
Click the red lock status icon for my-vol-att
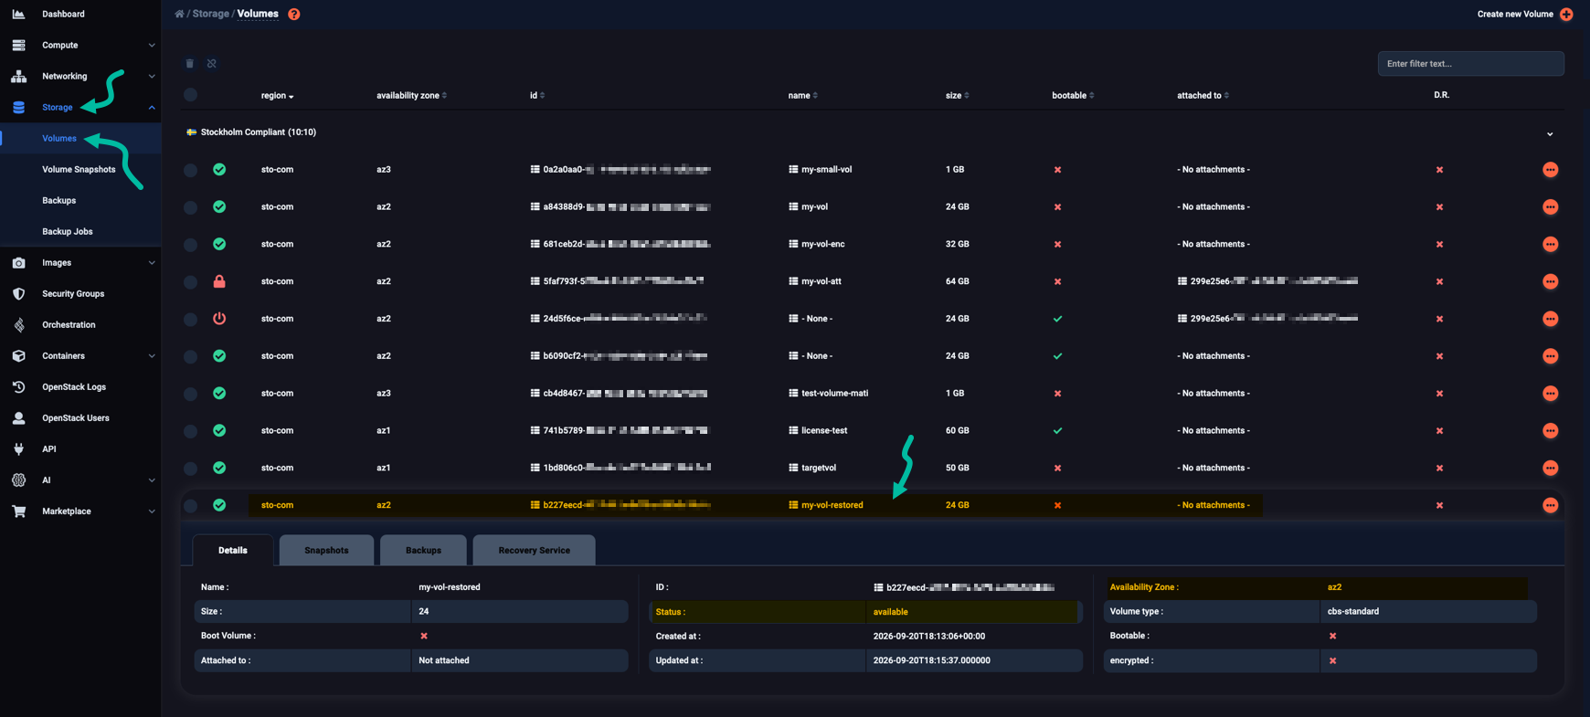219,281
